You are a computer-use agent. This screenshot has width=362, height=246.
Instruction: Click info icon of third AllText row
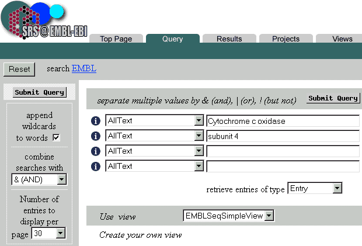96,151
